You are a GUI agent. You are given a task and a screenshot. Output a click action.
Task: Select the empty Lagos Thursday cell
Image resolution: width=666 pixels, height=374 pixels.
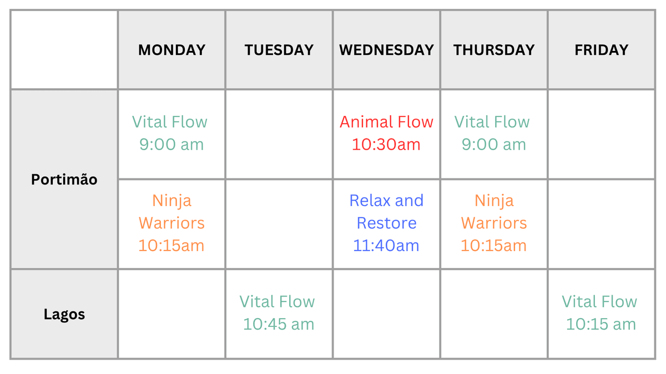[494, 314]
